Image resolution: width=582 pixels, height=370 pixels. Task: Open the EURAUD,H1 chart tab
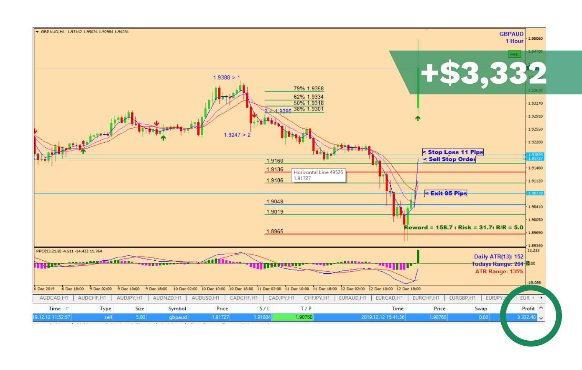[x=352, y=298]
